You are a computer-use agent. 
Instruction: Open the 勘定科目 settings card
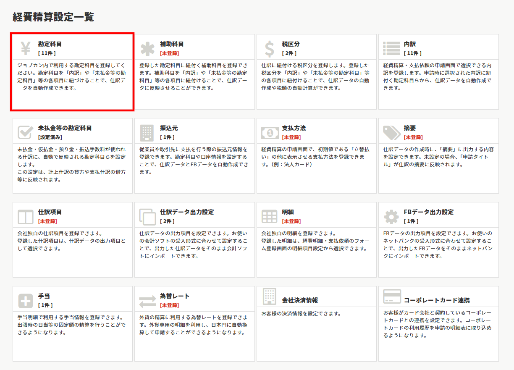click(72, 71)
